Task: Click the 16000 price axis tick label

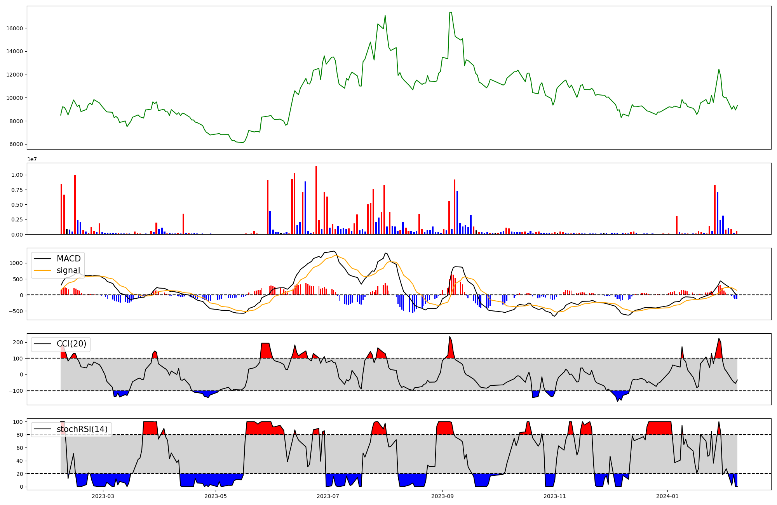Action: click(x=15, y=28)
